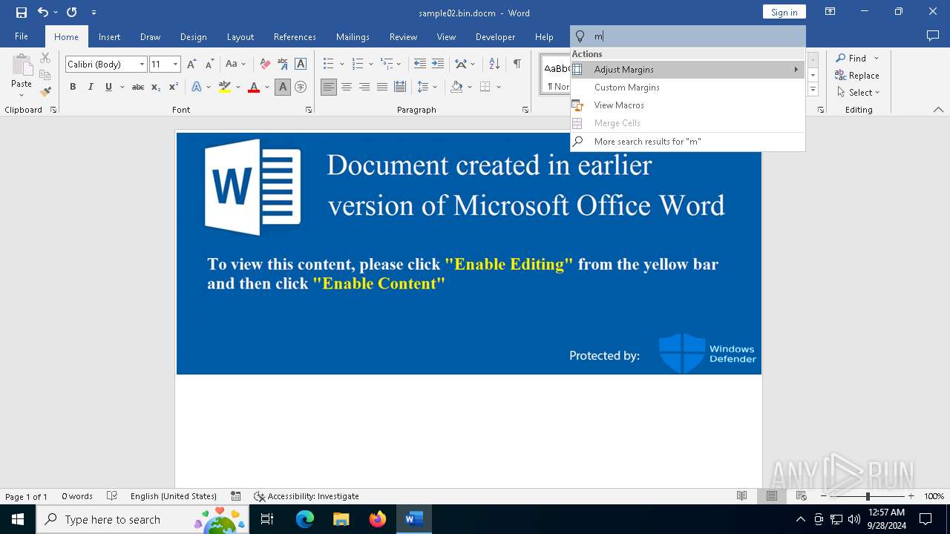Increase font size with Grow Font icon
The height and width of the screenshot is (534, 950).
click(x=192, y=65)
